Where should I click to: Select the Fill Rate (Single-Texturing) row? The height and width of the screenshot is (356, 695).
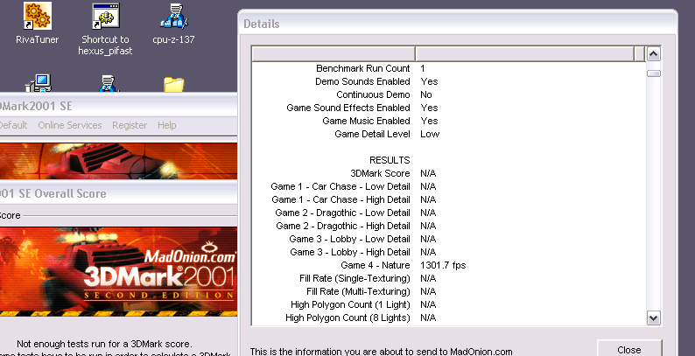(x=448, y=278)
